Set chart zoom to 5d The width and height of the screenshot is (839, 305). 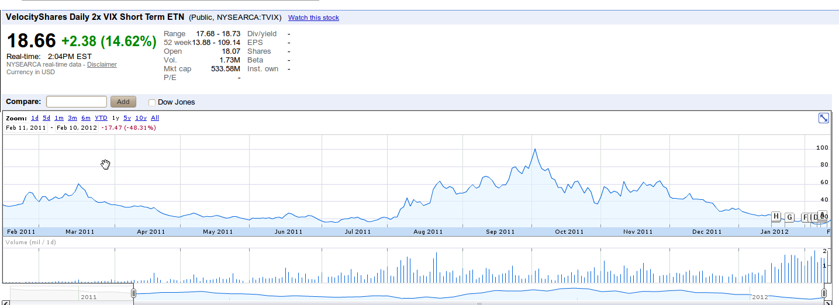(47, 118)
